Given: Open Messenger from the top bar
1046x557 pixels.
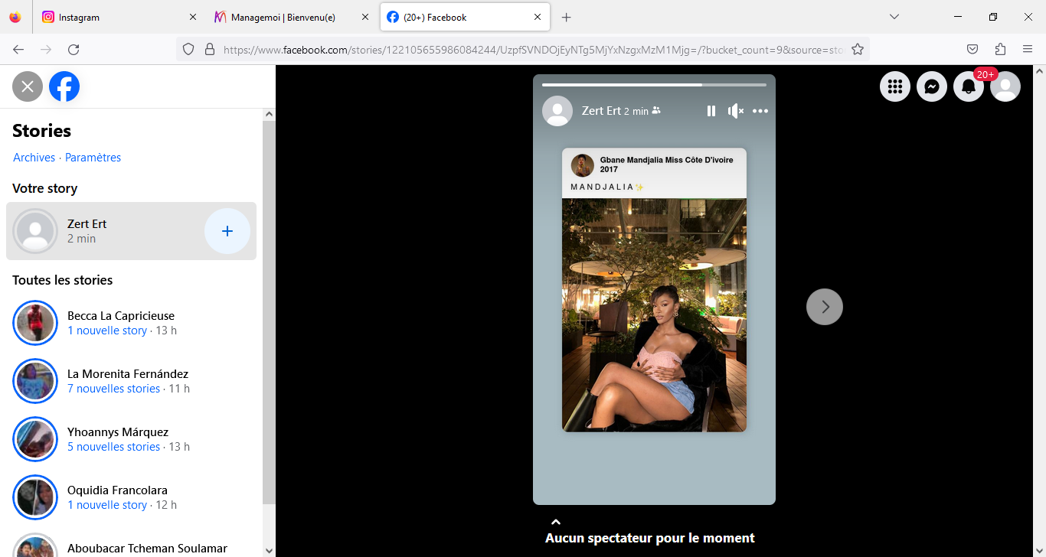Looking at the screenshot, I should tap(932, 86).
